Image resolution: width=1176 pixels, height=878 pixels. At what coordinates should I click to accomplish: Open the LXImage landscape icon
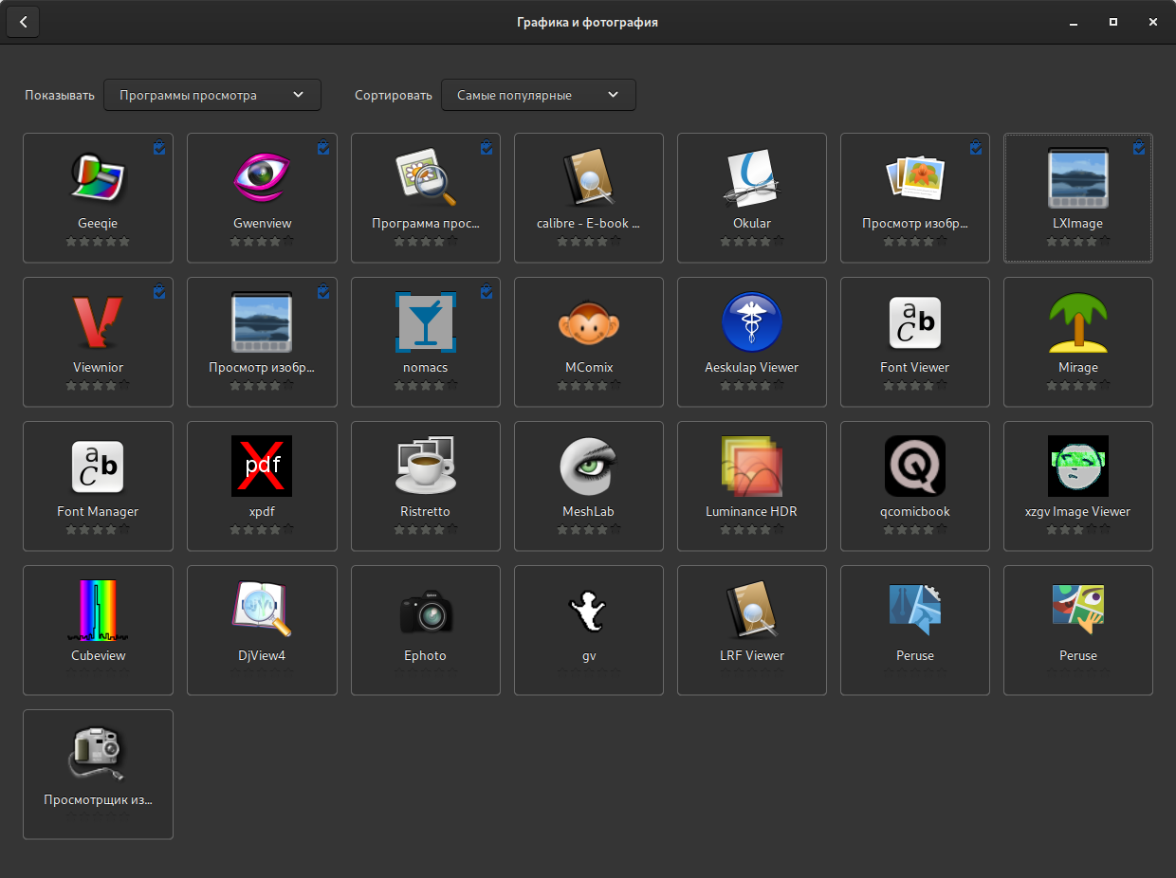(x=1078, y=176)
